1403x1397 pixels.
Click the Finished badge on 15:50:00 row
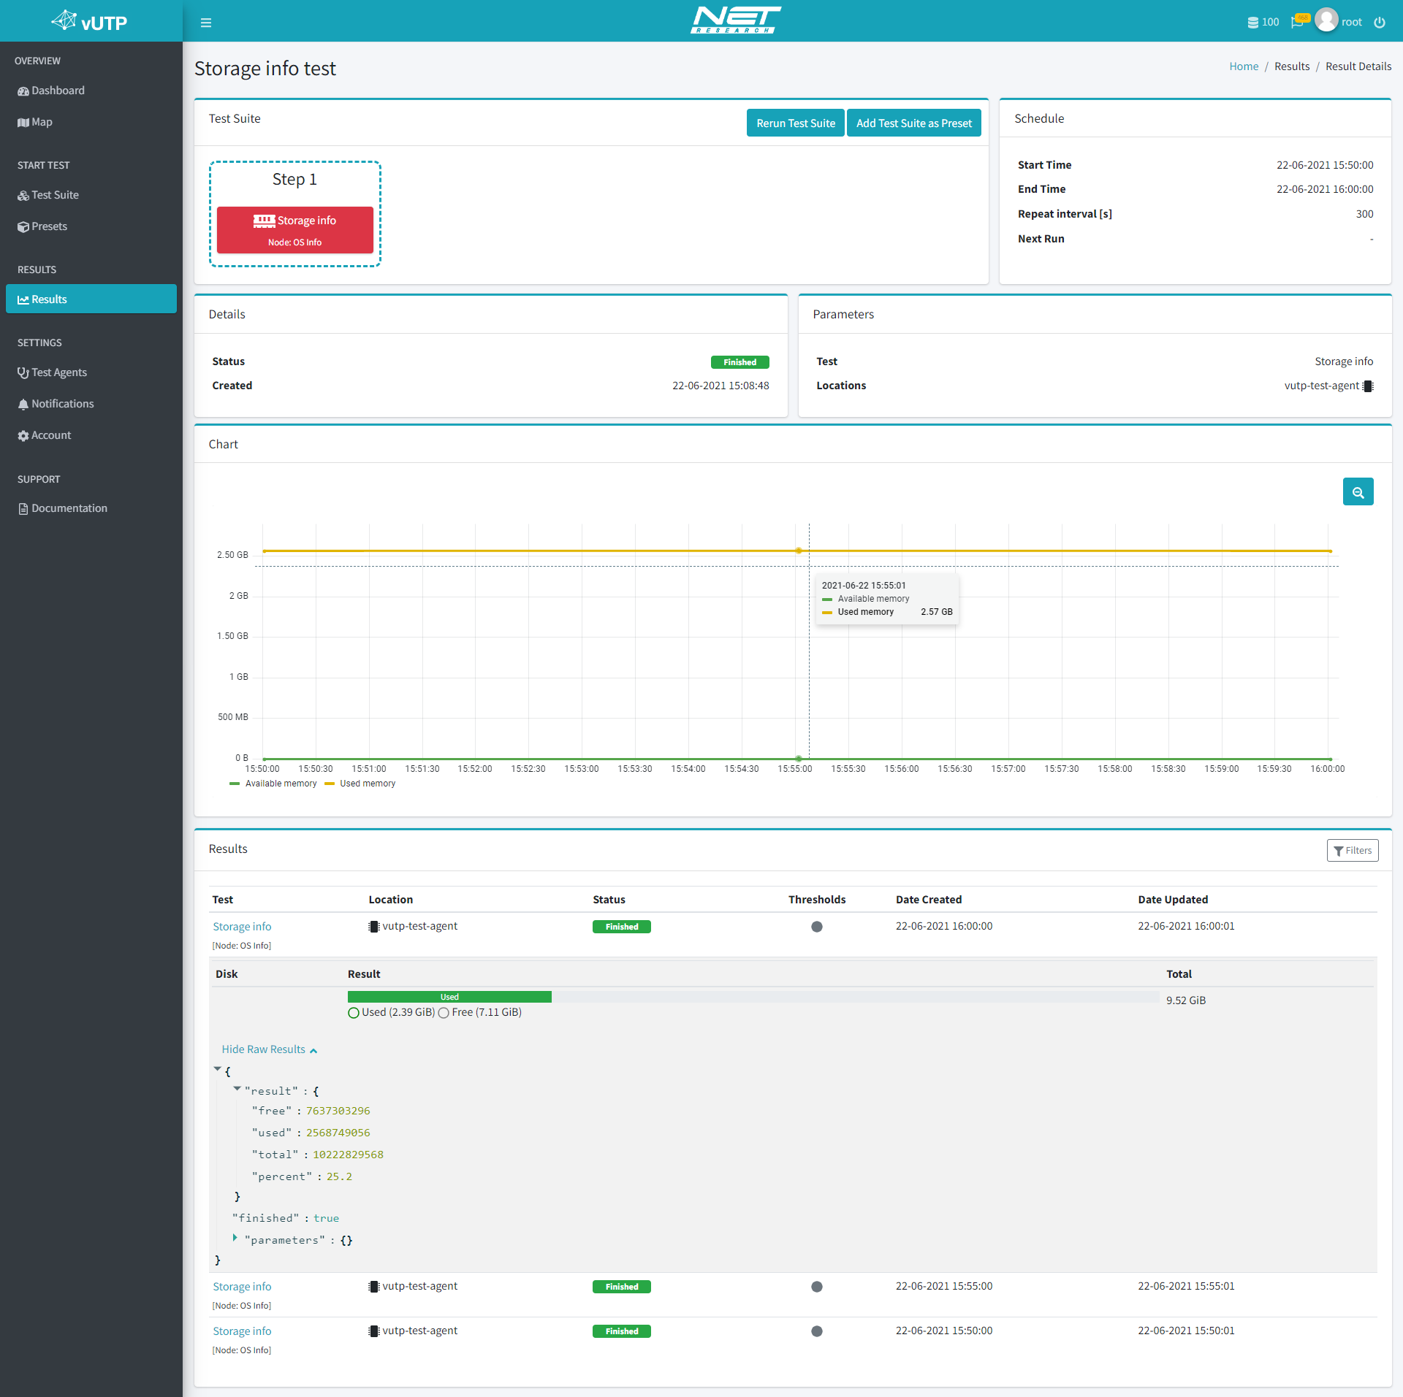622,1331
